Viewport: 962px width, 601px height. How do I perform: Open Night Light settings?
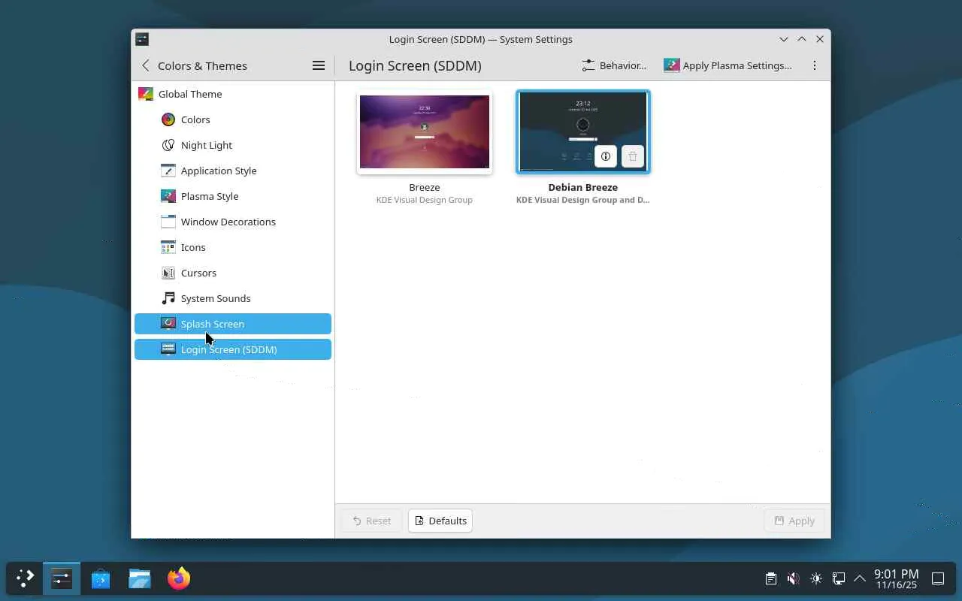[233, 145]
